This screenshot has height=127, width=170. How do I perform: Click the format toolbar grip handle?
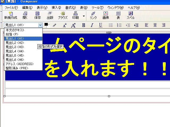coord(1,25)
